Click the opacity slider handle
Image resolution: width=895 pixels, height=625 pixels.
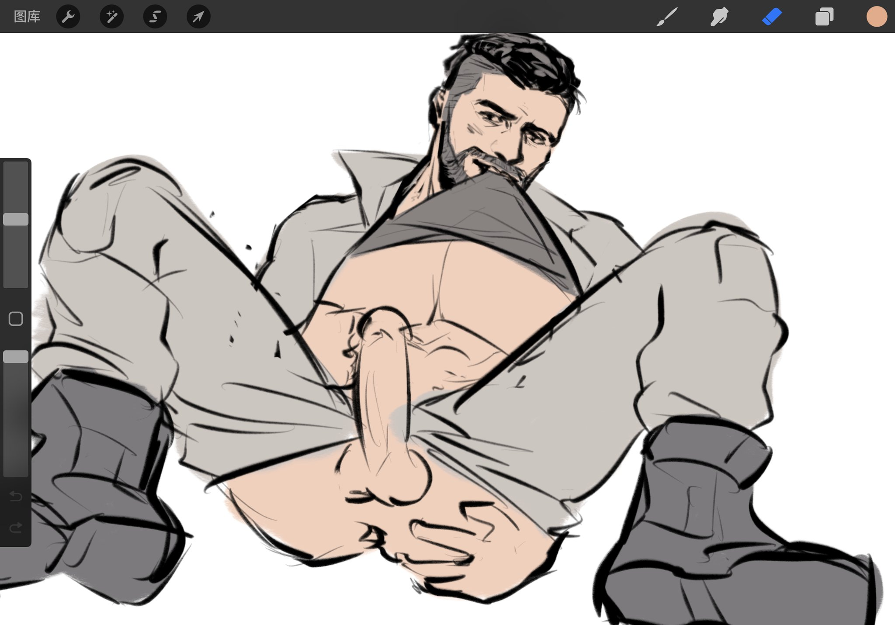[x=16, y=357]
